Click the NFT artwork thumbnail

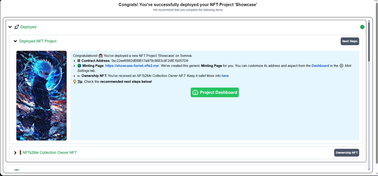tap(42, 96)
